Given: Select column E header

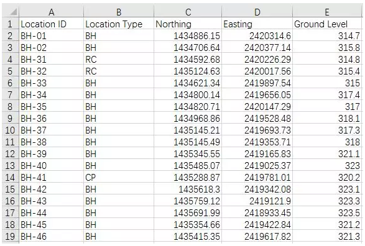Looking at the screenshot, I should point(327,12).
